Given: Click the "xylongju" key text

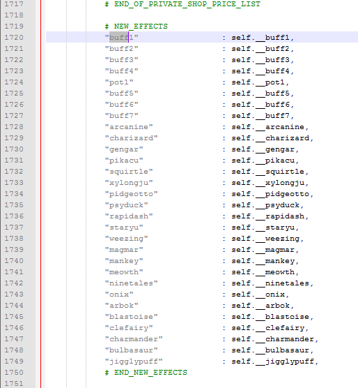Looking at the screenshot, I should coord(129,183).
